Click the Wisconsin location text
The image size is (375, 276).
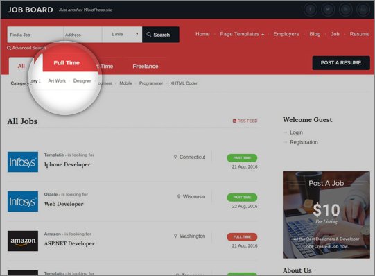pyautogui.click(x=194, y=196)
